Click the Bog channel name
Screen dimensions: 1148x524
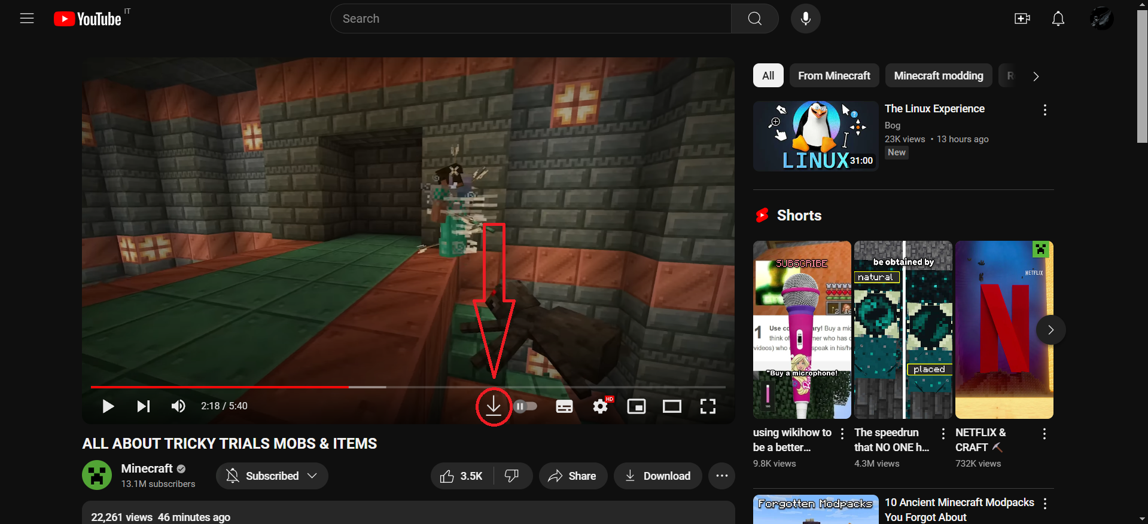[x=892, y=125]
